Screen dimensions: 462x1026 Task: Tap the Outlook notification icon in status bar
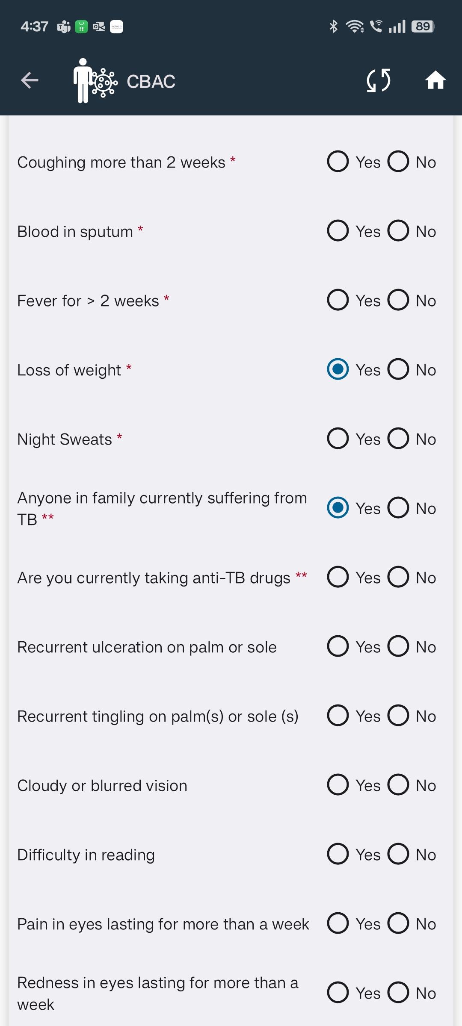click(x=99, y=27)
